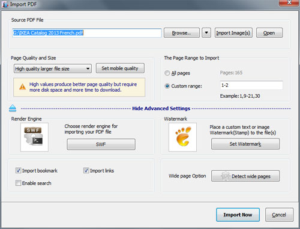Click the warning triangle icon in quality note
This screenshot has height=229, width=300.
click(22, 87)
